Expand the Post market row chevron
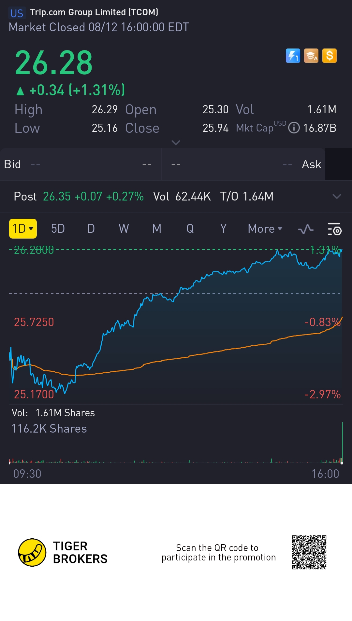The image size is (352, 621). [x=336, y=196]
